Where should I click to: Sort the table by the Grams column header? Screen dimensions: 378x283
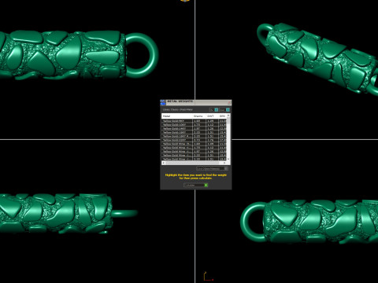(199, 116)
